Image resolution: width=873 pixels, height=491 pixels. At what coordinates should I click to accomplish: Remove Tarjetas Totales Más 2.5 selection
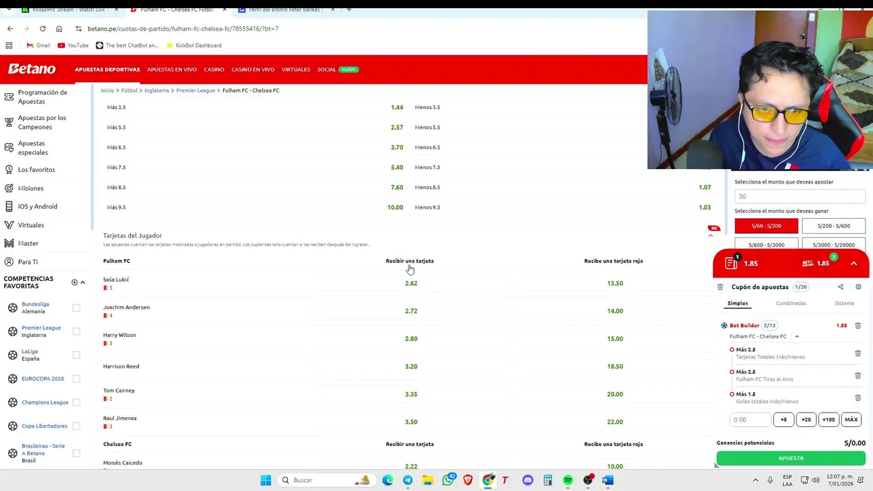coord(858,353)
